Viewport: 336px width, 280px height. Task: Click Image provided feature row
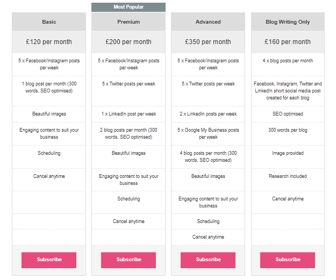tap(288, 157)
